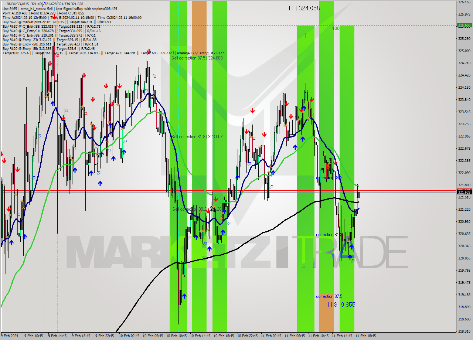Click the 10 Feb 10:45 time label
Image resolution: width=473 pixels, height=340 pixels.
(176, 336)
